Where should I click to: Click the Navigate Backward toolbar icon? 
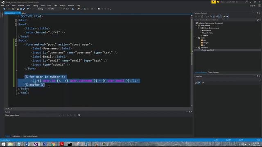[5, 9]
